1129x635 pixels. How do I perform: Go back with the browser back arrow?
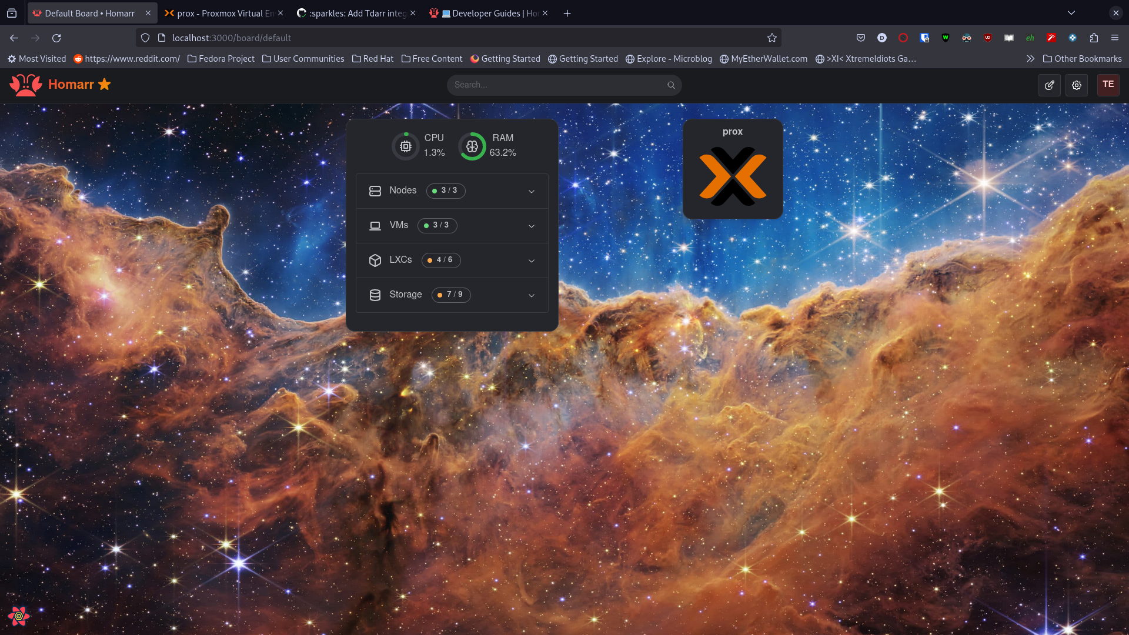14,38
